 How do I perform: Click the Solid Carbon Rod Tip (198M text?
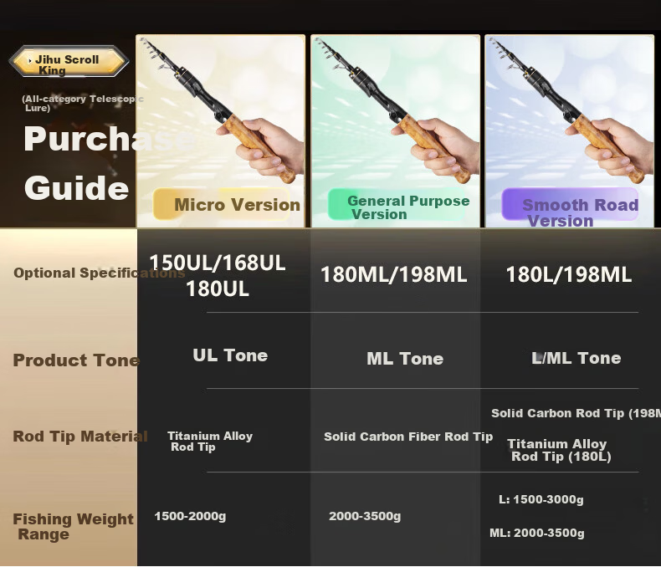tap(576, 413)
